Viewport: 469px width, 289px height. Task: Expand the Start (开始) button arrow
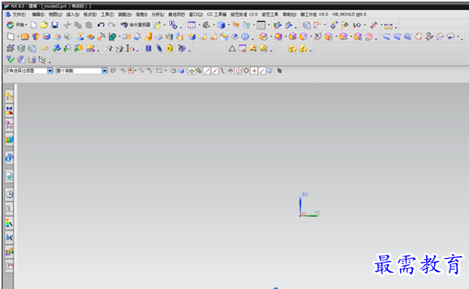coord(26,25)
